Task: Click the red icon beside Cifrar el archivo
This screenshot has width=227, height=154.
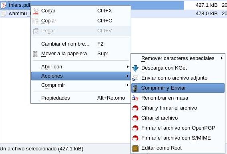Action: pos(135,118)
